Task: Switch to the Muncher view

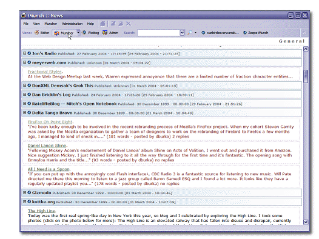Action: click(x=64, y=33)
